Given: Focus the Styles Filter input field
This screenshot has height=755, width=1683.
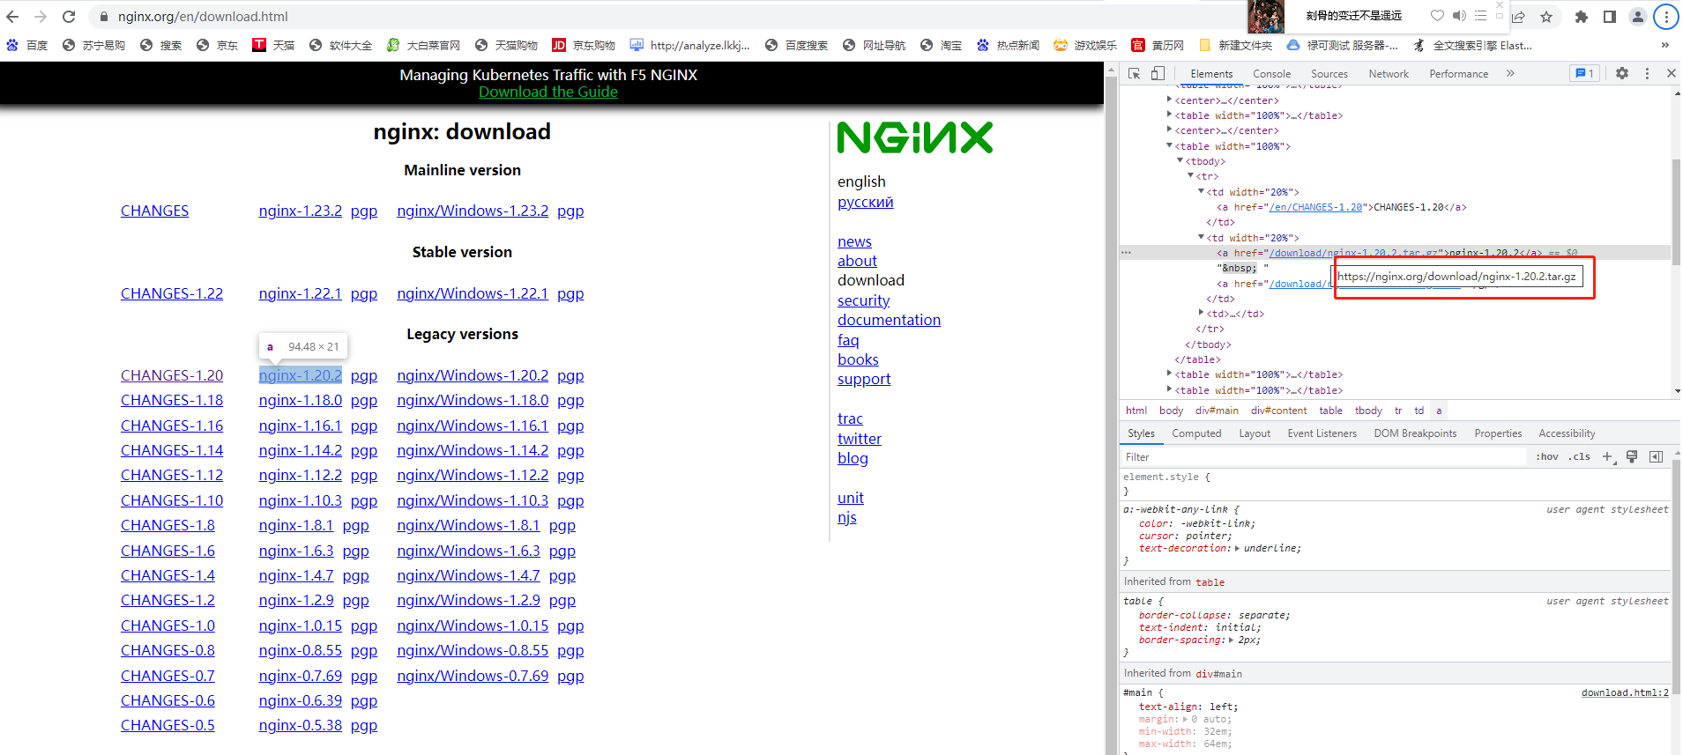Looking at the screenshot, I should [1322, 456].
